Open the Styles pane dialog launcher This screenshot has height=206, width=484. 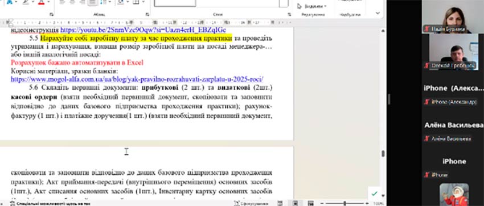click(289, 14)
